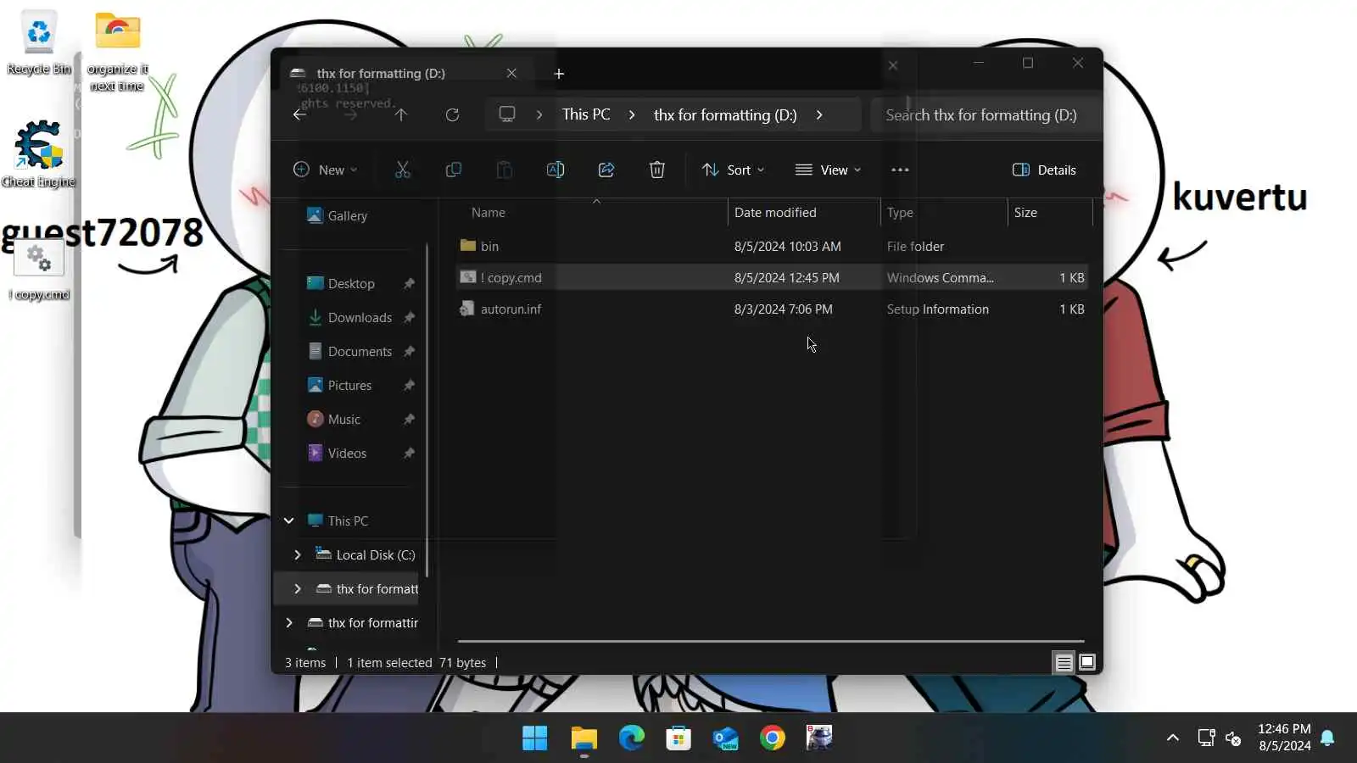1357x763 pixels.
Task: Launch Microsoft Edge from the taskbar
Action: [x=631, y=738]
